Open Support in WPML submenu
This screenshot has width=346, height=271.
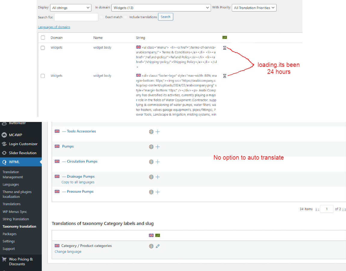coord(9,249)
